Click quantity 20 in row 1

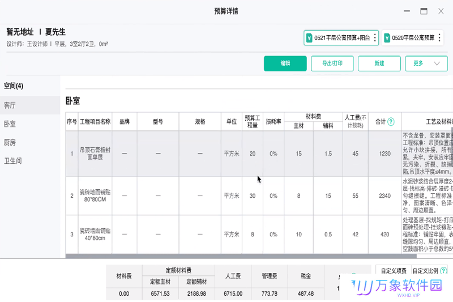[253, 154]
